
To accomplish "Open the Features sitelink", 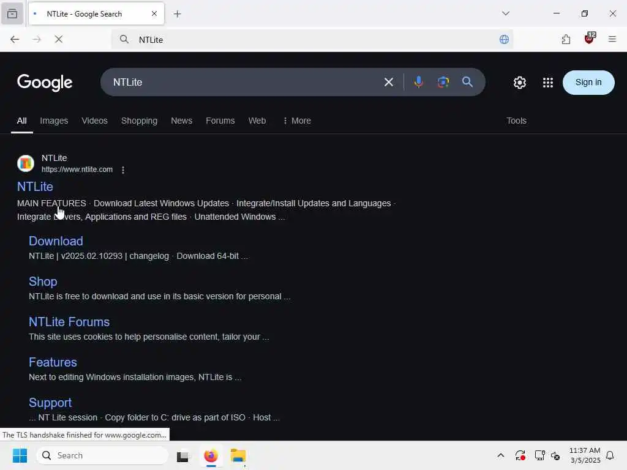I will click(x=53, y=362).
